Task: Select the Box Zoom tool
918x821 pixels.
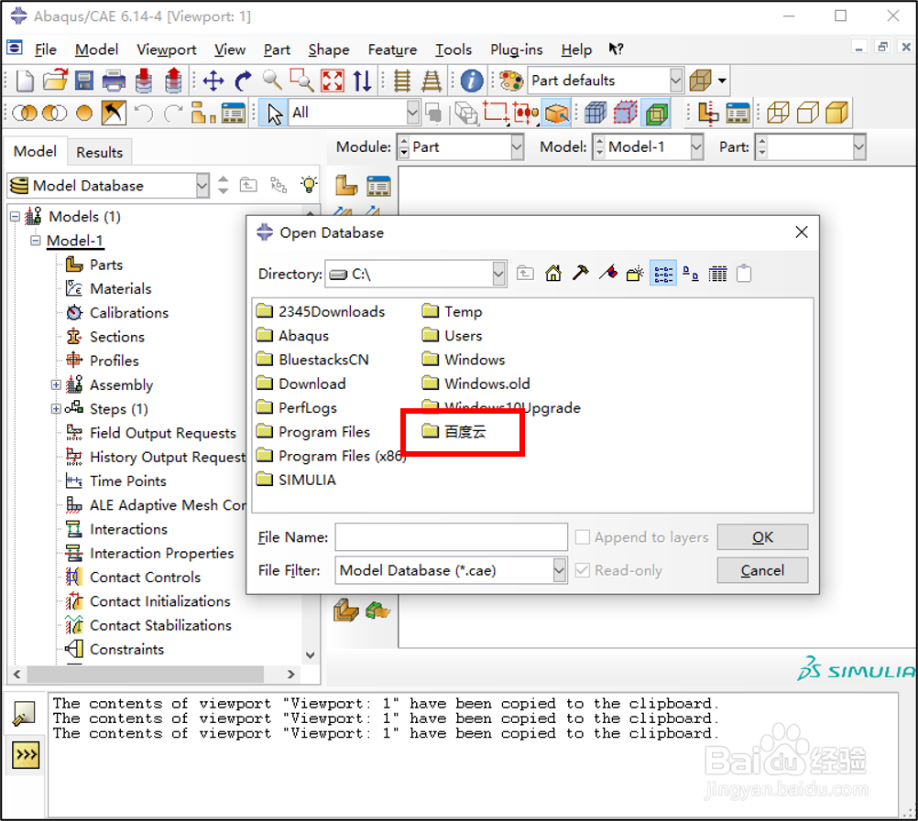Action: coord(302,81)
